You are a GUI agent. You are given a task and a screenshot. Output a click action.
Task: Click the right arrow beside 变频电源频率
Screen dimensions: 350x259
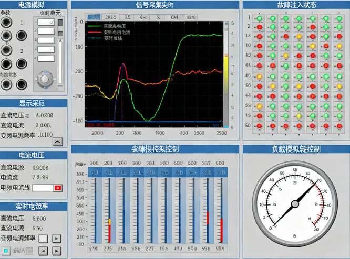point(57,239)
